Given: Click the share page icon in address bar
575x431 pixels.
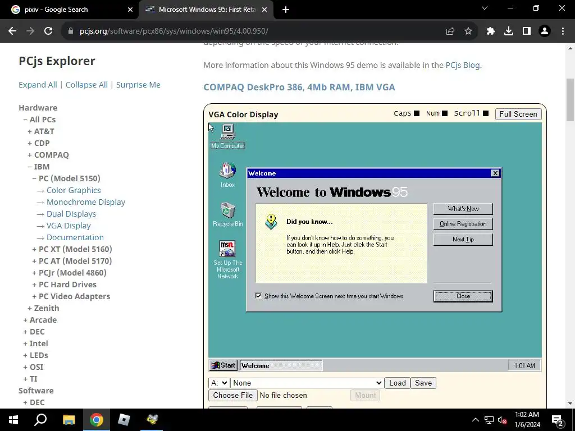Looking at the screenshot, I should [450, 31].
